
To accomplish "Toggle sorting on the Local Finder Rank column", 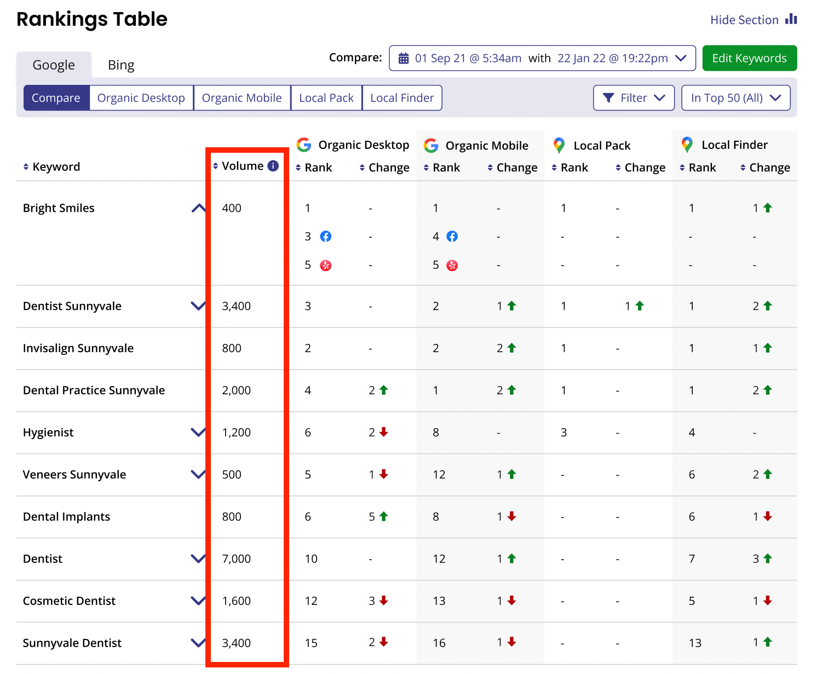I will click(682, 168).
